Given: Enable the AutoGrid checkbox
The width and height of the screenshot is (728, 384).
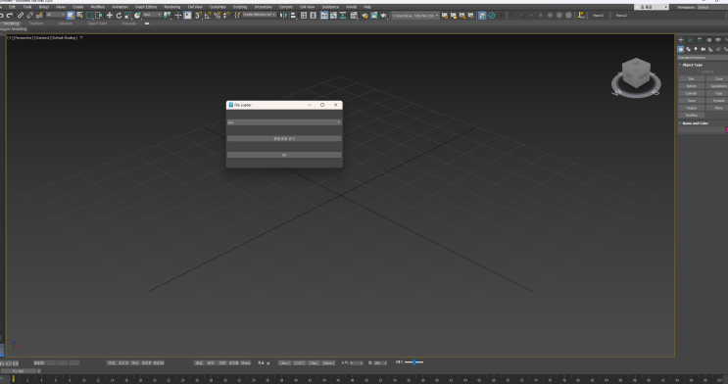Looking at the screenshot, I should click(x=699, y=72).
